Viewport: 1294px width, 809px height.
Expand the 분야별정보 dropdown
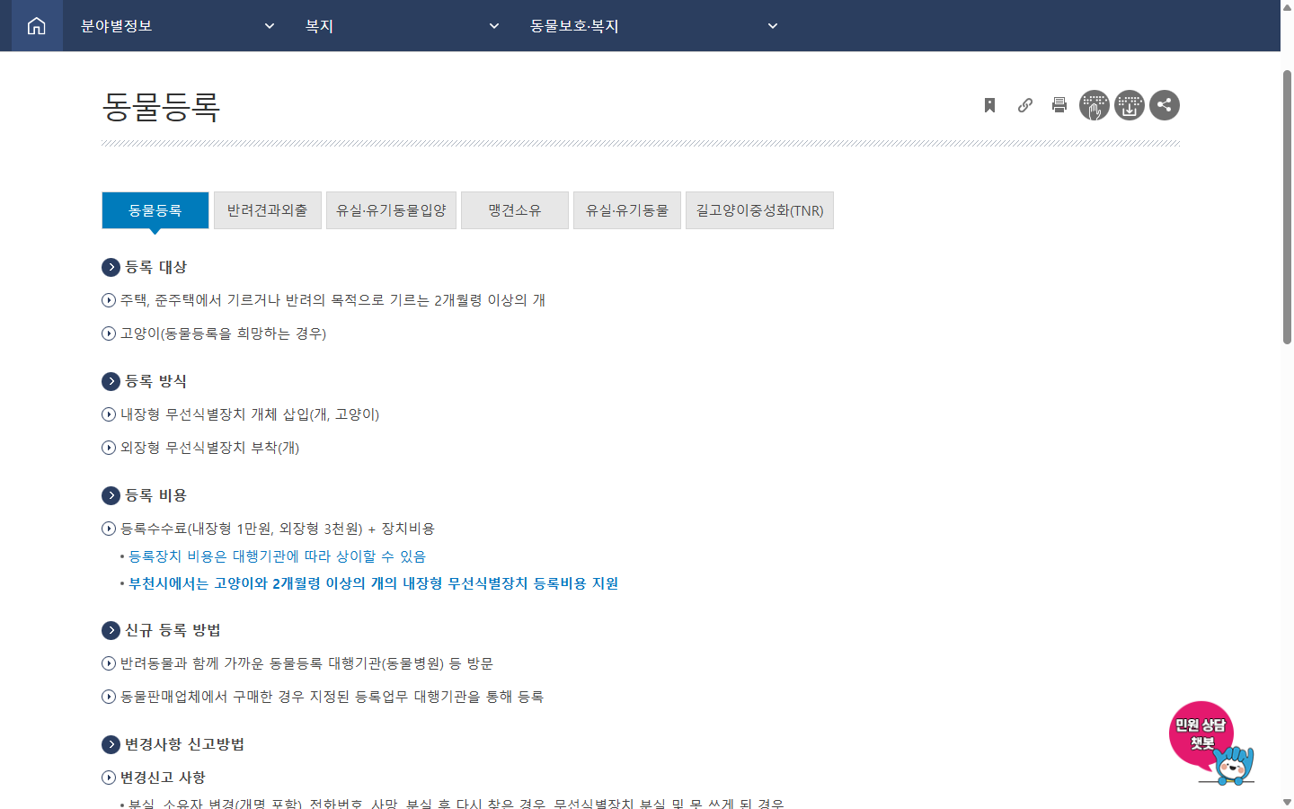(177, 26)
